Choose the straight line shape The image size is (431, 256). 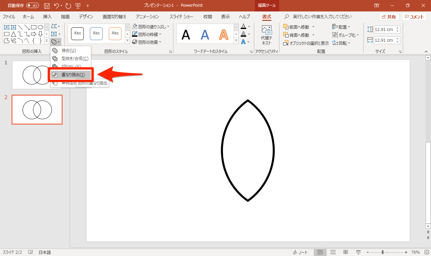(x=20, y=27)
